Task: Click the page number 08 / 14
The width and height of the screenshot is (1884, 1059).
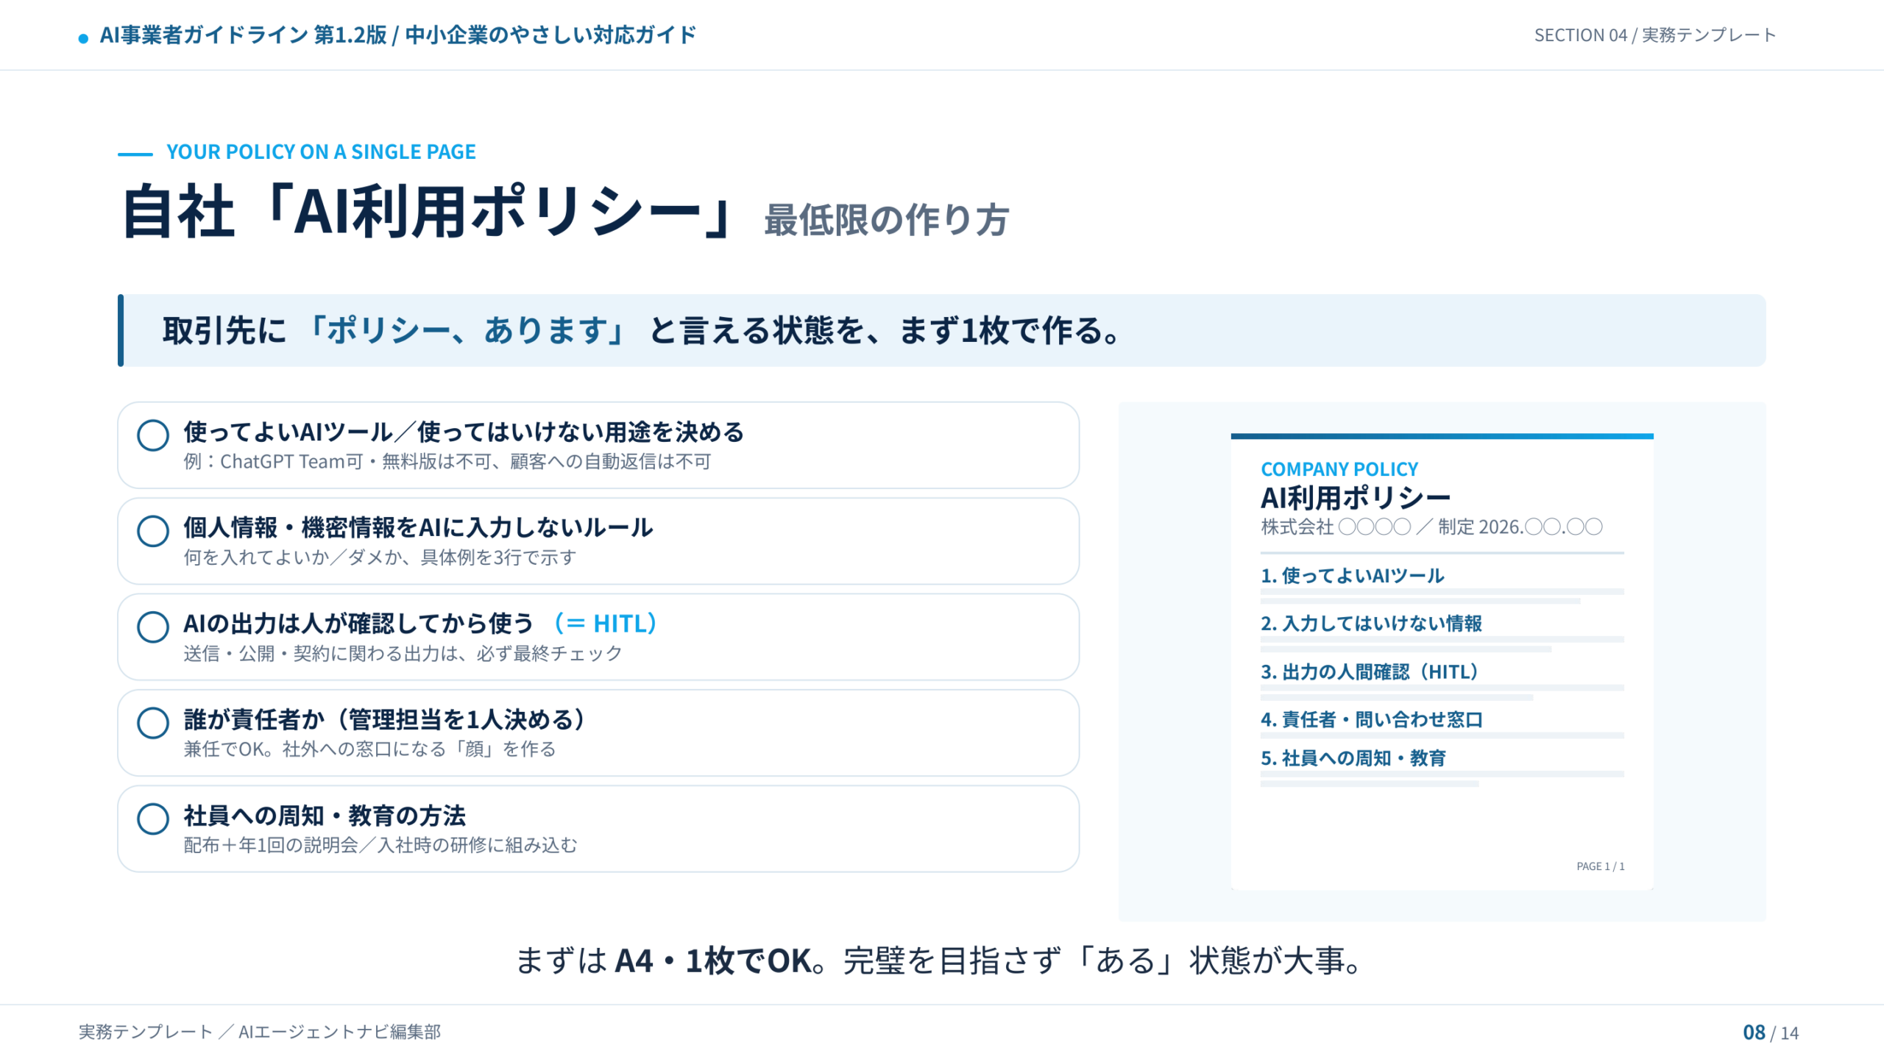Action: (x=1771, y=1033)
